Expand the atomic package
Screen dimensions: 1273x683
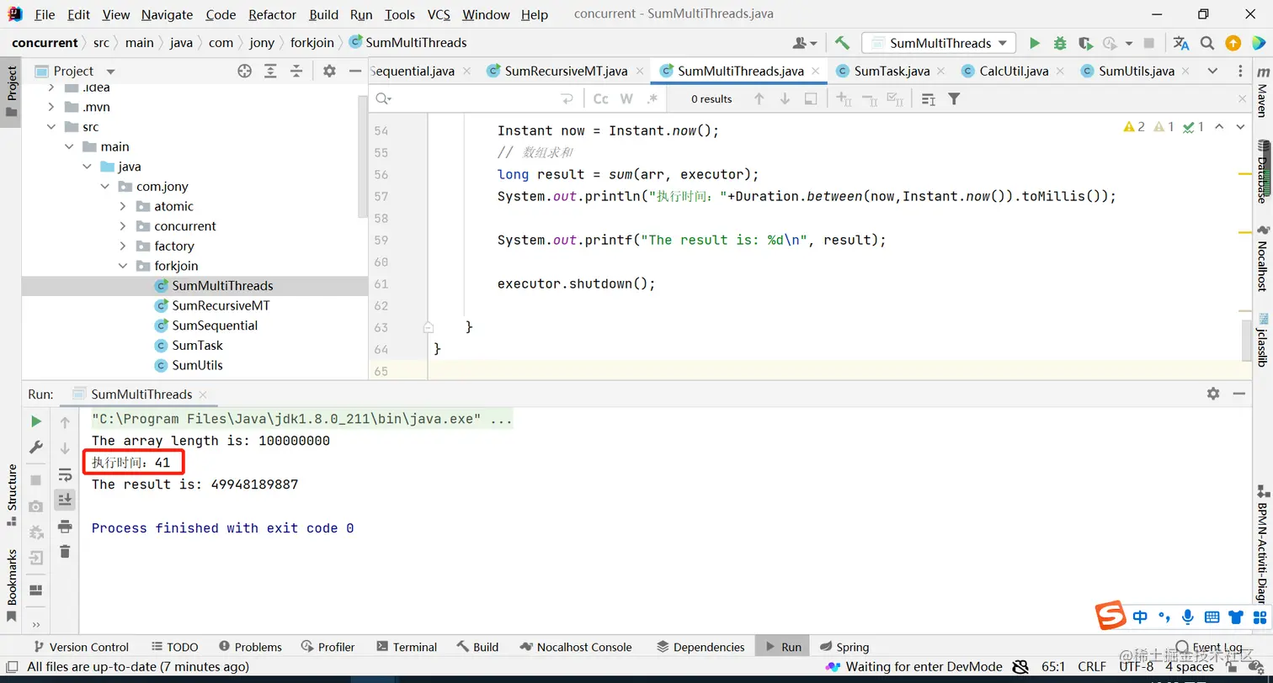pyautogui.click(x=123, y=206)
